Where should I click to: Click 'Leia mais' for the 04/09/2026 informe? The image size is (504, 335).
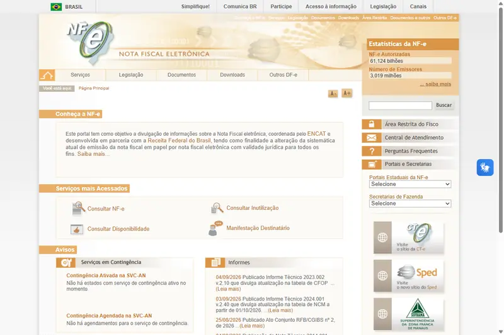click(x=228, y=289)
